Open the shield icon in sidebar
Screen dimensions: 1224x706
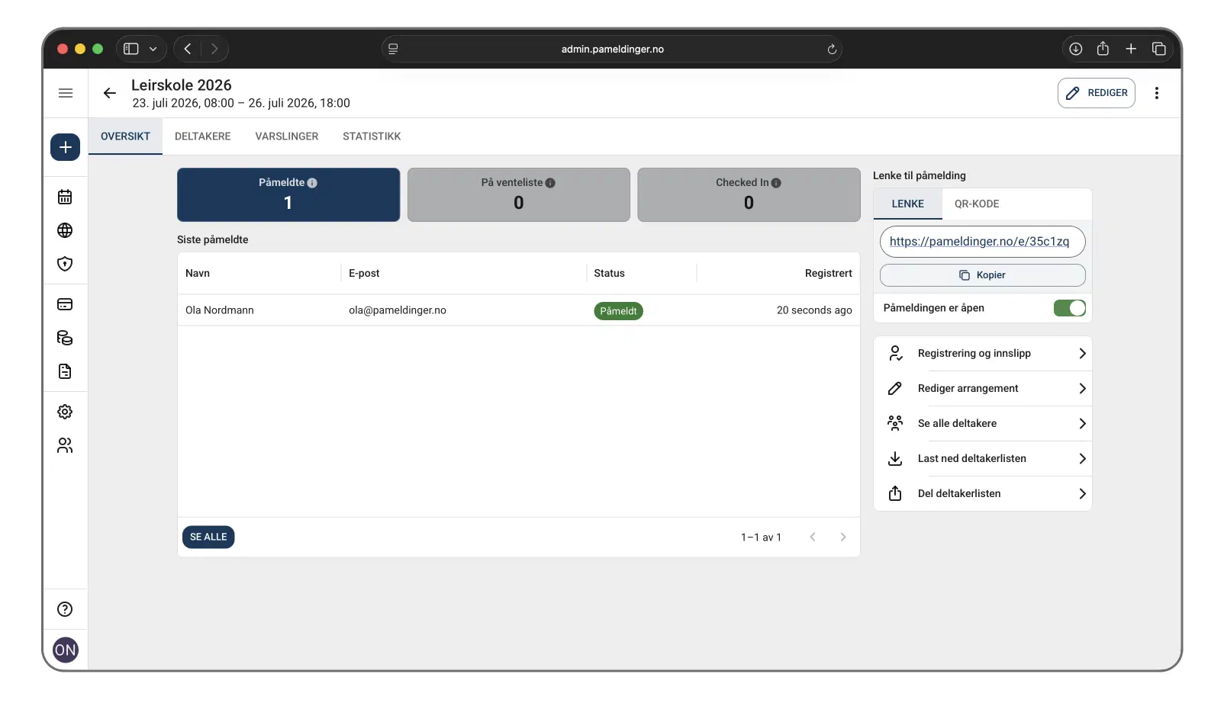coord(65,264)
